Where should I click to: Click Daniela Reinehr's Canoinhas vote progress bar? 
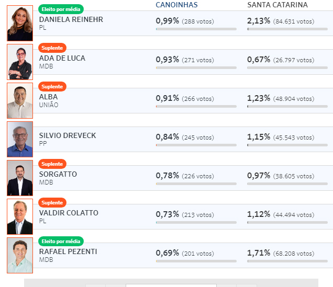[196, 29]
